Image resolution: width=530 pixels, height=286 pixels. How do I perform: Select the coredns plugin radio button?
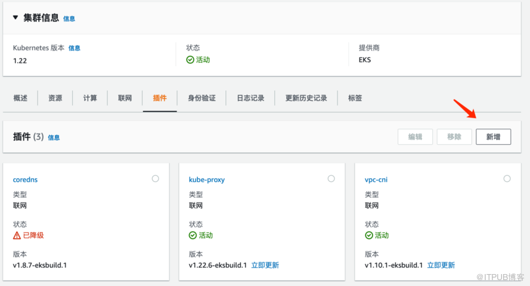156,178
